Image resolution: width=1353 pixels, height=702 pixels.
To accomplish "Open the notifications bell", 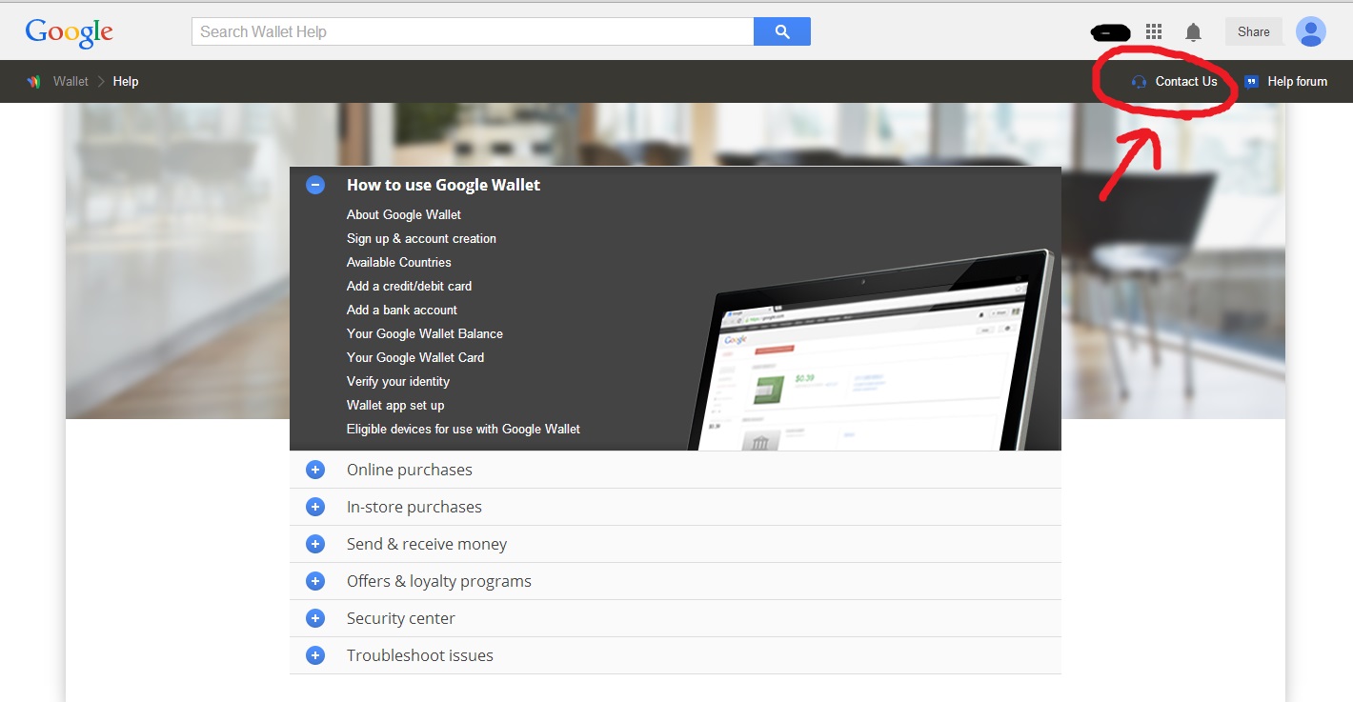I will click(x=1193, y=32).
